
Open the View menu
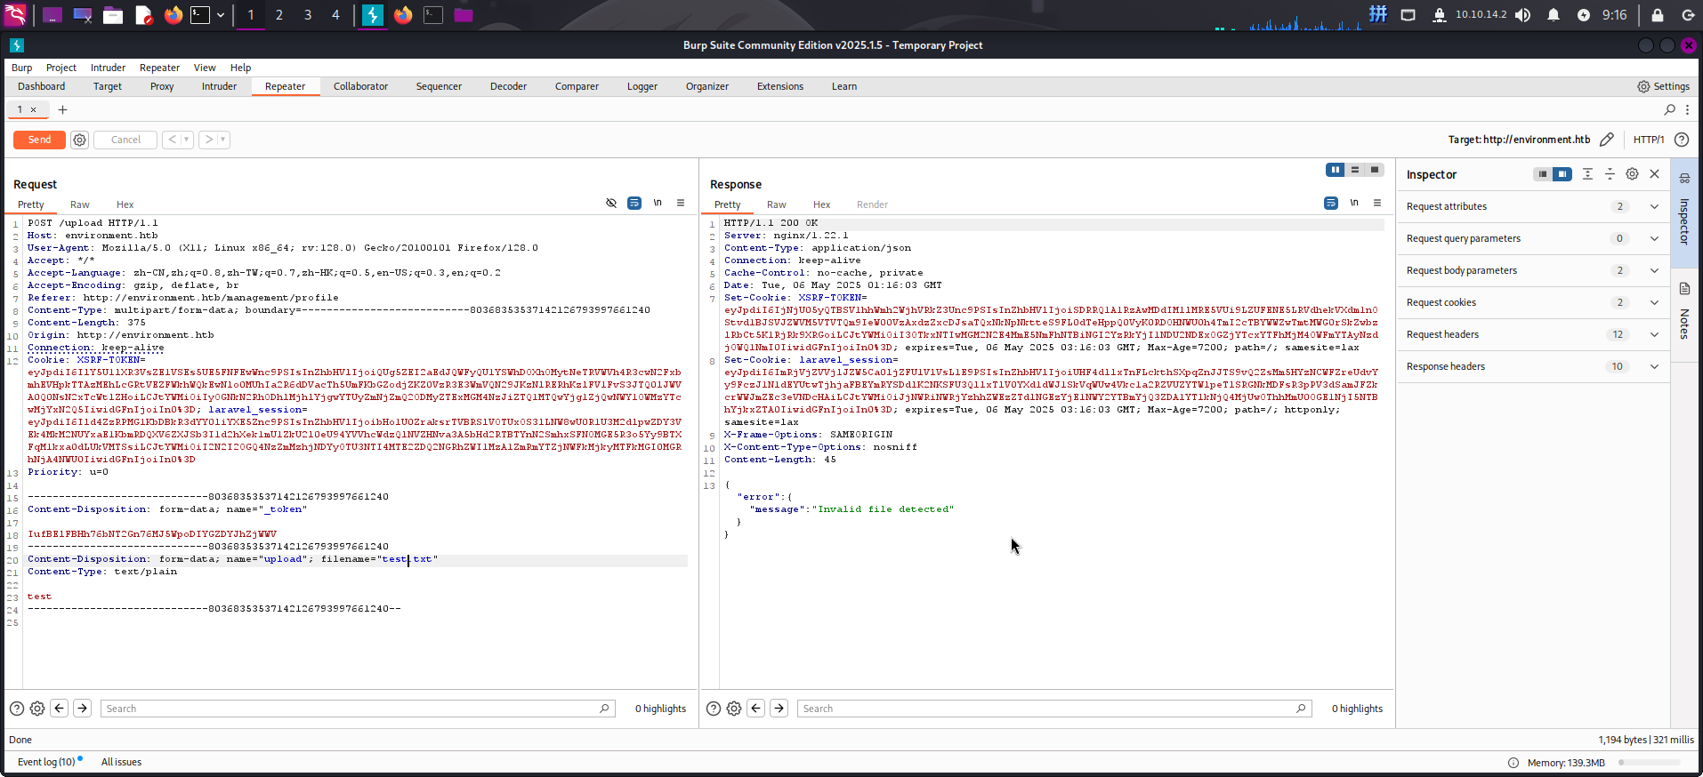point(205,68)
